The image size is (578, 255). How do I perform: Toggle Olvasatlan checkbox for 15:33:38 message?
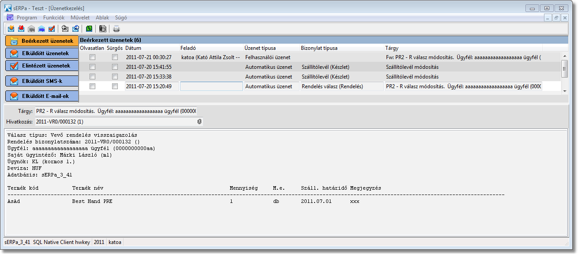pyautogui.click(x=92, y=77)
